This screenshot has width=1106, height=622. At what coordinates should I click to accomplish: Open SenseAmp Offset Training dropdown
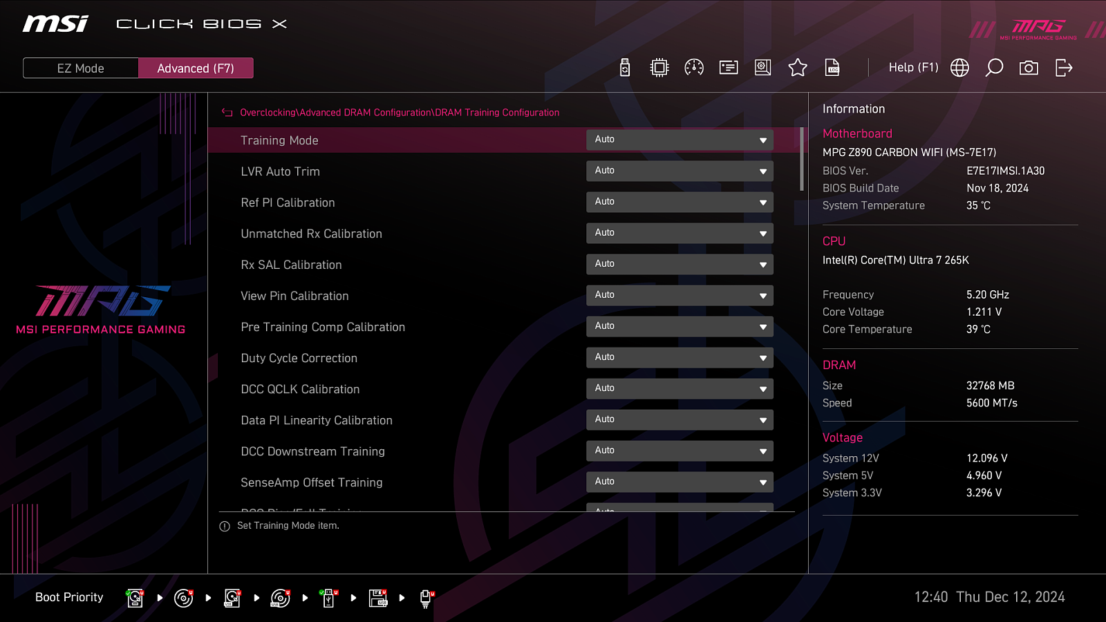pos(679,482)
